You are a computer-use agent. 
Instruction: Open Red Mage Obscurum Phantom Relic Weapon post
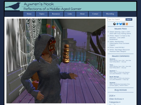pos(120,51)
